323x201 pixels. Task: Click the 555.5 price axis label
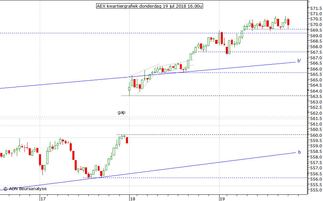pos(316,185)
